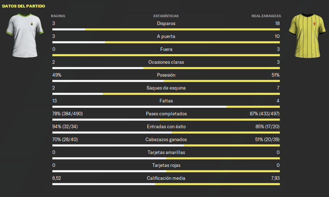The height and width of the screenshot is (197, 329).
Task: Click the white Racing team shirt
Action: pos(25,35)
